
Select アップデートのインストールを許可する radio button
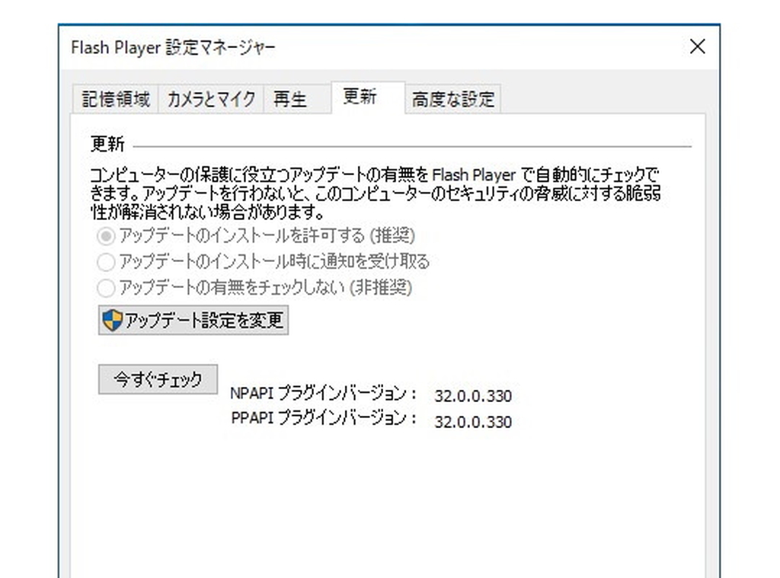(106, 236)
